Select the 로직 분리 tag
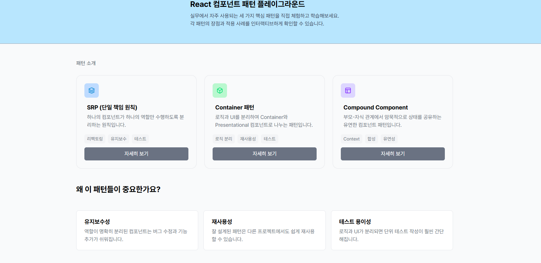Image resolution: width=541 pixels, height=263 pixels. pos(224,139)
